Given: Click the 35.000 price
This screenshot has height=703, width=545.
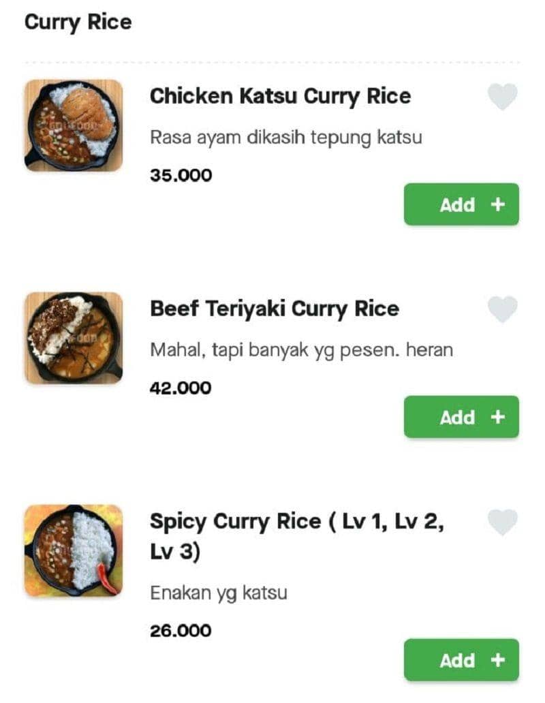Looking at the screenshot, I should pos(181,176).
